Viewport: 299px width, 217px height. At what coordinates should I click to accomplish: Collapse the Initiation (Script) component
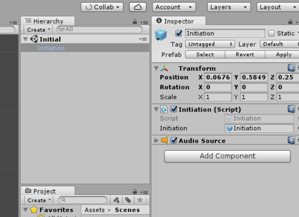(x=156, y=109)
